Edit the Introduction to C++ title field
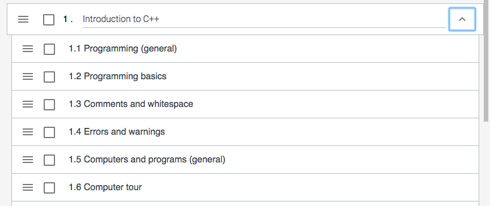Viewport: 490px width, 206px height. (x=264, y=19)
